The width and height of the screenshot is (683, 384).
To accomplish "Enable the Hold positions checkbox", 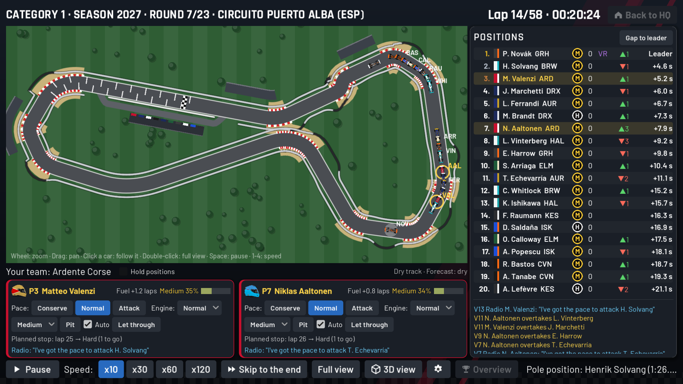I will pyautogui.click(x=123, y=272).
